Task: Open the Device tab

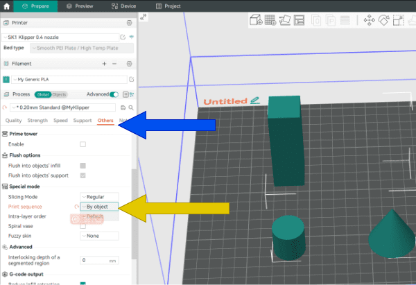Action: tap(124, 6)
